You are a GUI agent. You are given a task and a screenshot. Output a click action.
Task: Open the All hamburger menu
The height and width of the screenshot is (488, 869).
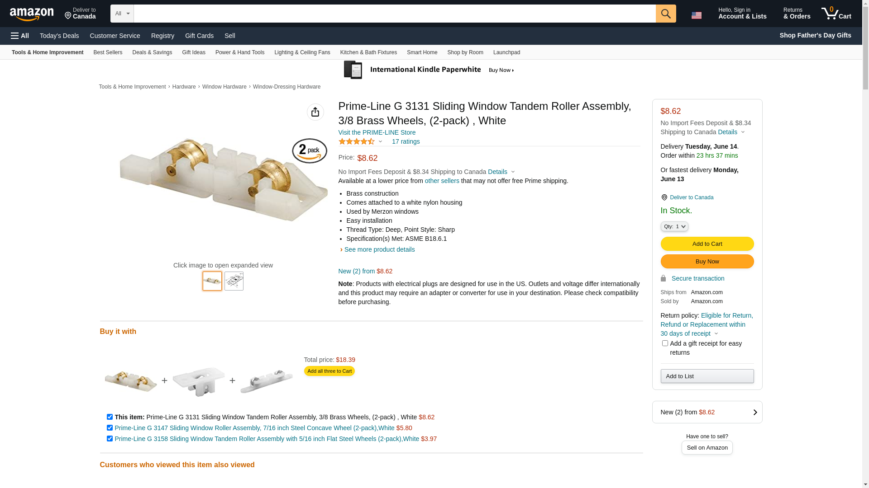point(20,36)
